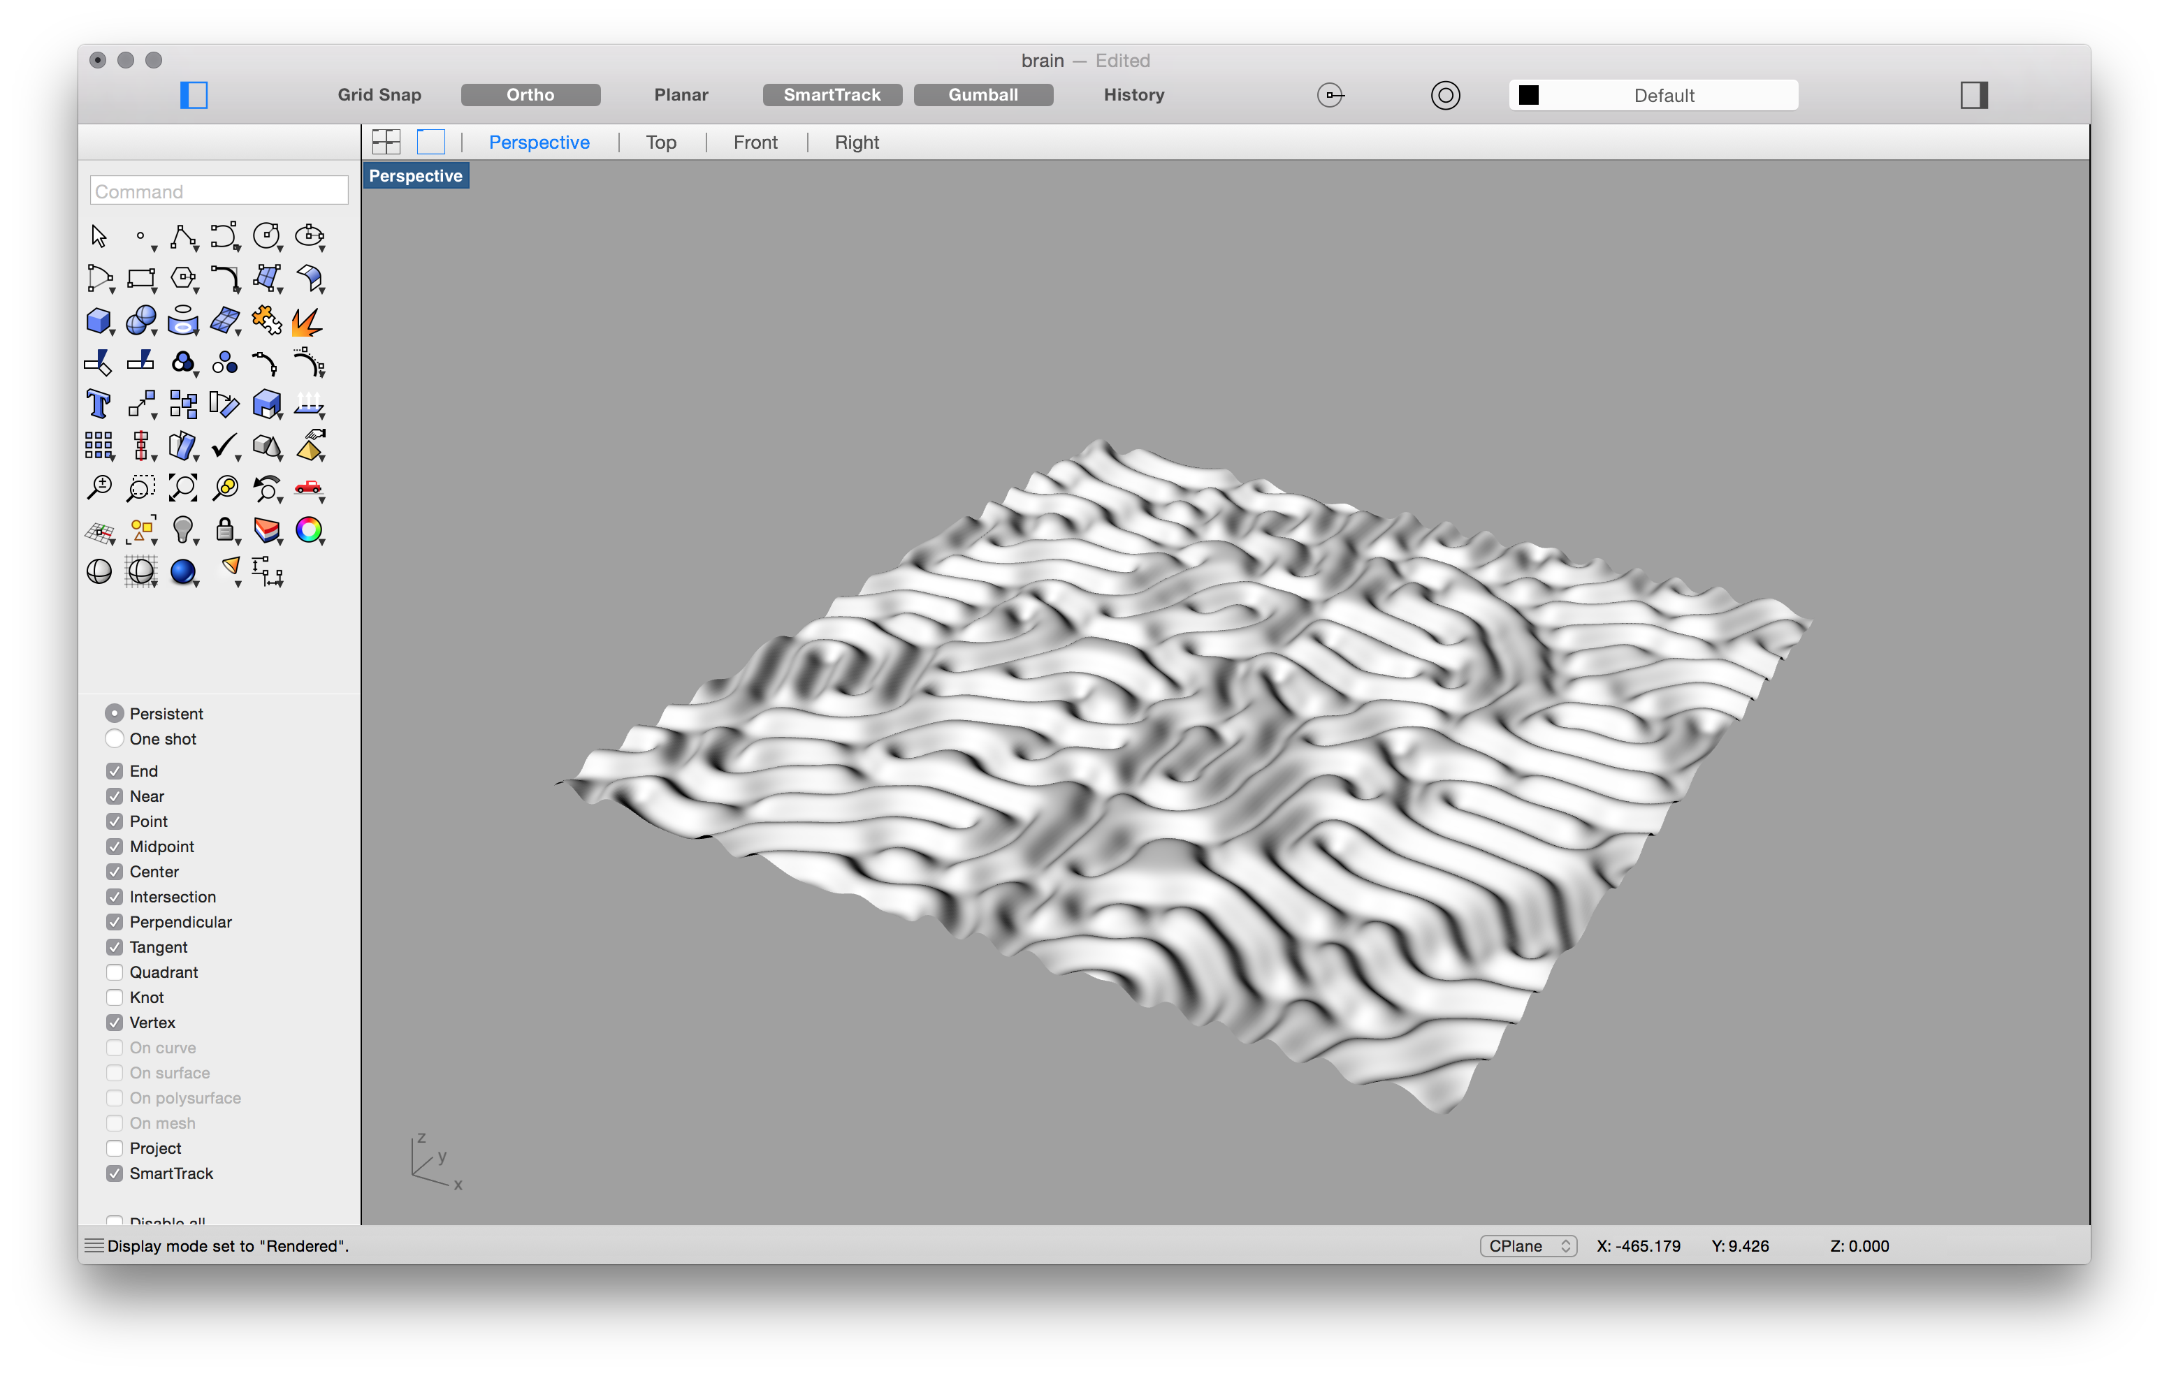
Task: Select the Polygon hexagon tool
Action: [x=183, y=278]
